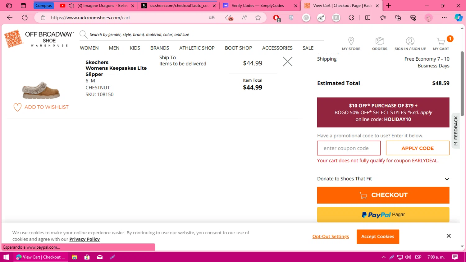Viewport: 466px width, 262px height.
Task: Go to the Rack Room Shoes logo home
Action: click(13, 39)
